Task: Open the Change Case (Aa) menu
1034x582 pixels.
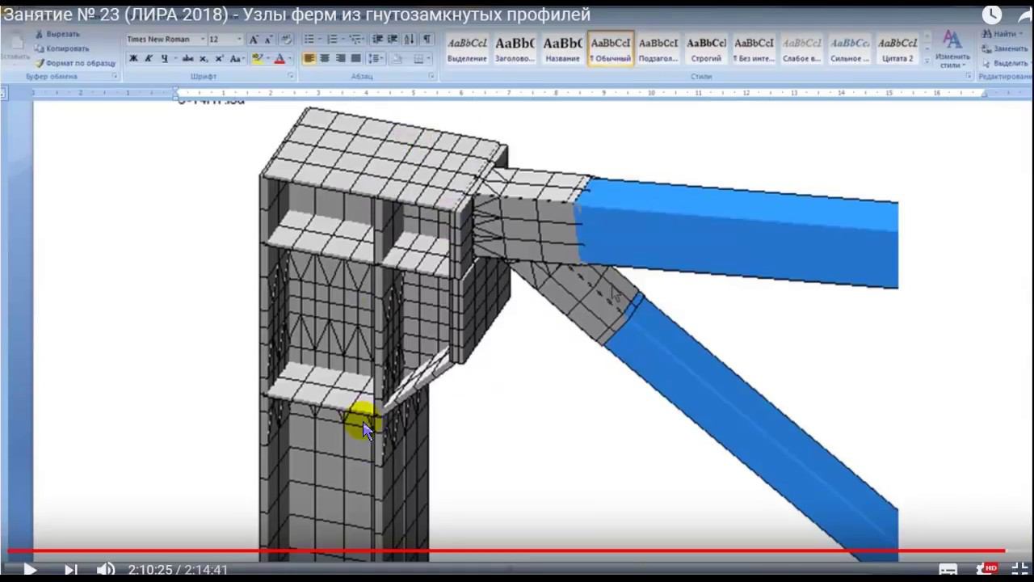Action: click(237, 59)
